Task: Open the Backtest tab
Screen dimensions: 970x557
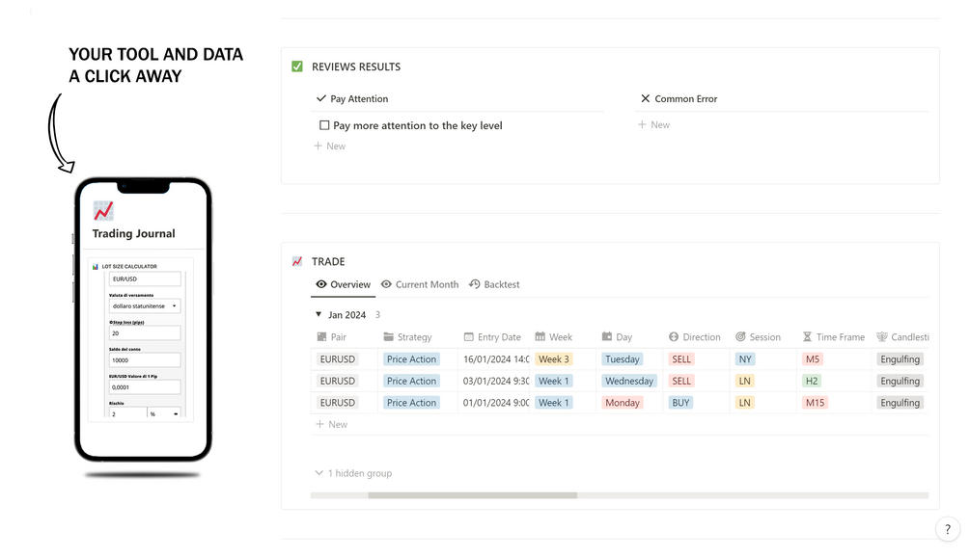Action: (x=494, y=284)
